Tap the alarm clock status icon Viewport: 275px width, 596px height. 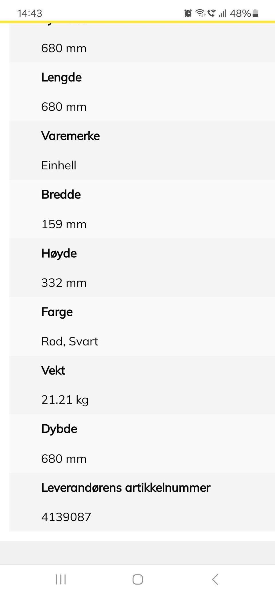click(x=188, y=13)
